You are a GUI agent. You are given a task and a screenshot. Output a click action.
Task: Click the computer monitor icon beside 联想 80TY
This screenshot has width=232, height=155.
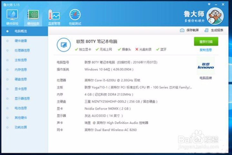click(x=64, y=45)
